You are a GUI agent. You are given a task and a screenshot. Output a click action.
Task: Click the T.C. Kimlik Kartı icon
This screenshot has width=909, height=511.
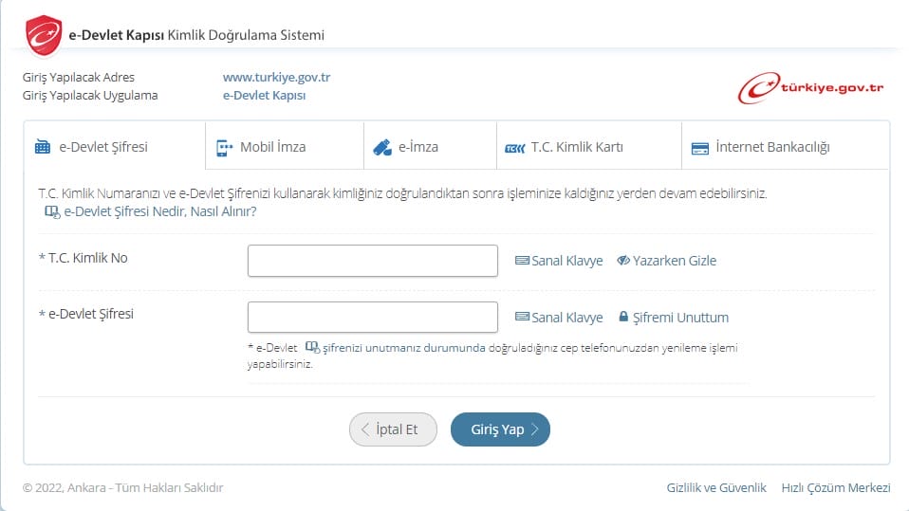(514, 148)
